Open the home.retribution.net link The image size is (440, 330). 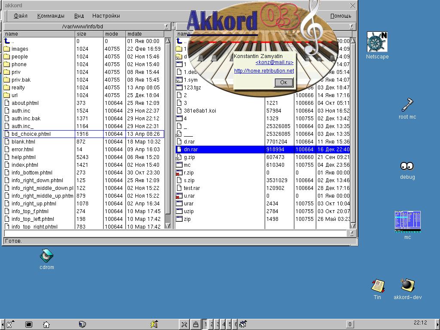coord(264,71)
